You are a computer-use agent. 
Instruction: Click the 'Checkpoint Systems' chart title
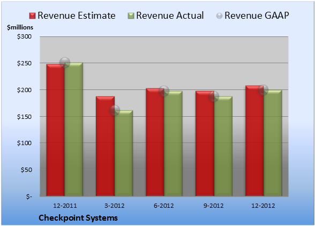tap(78, 218)
